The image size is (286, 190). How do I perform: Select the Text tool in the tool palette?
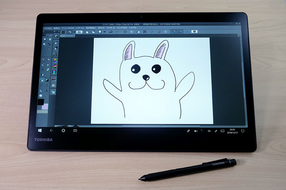pyautogui.click(x=46, y=91)
